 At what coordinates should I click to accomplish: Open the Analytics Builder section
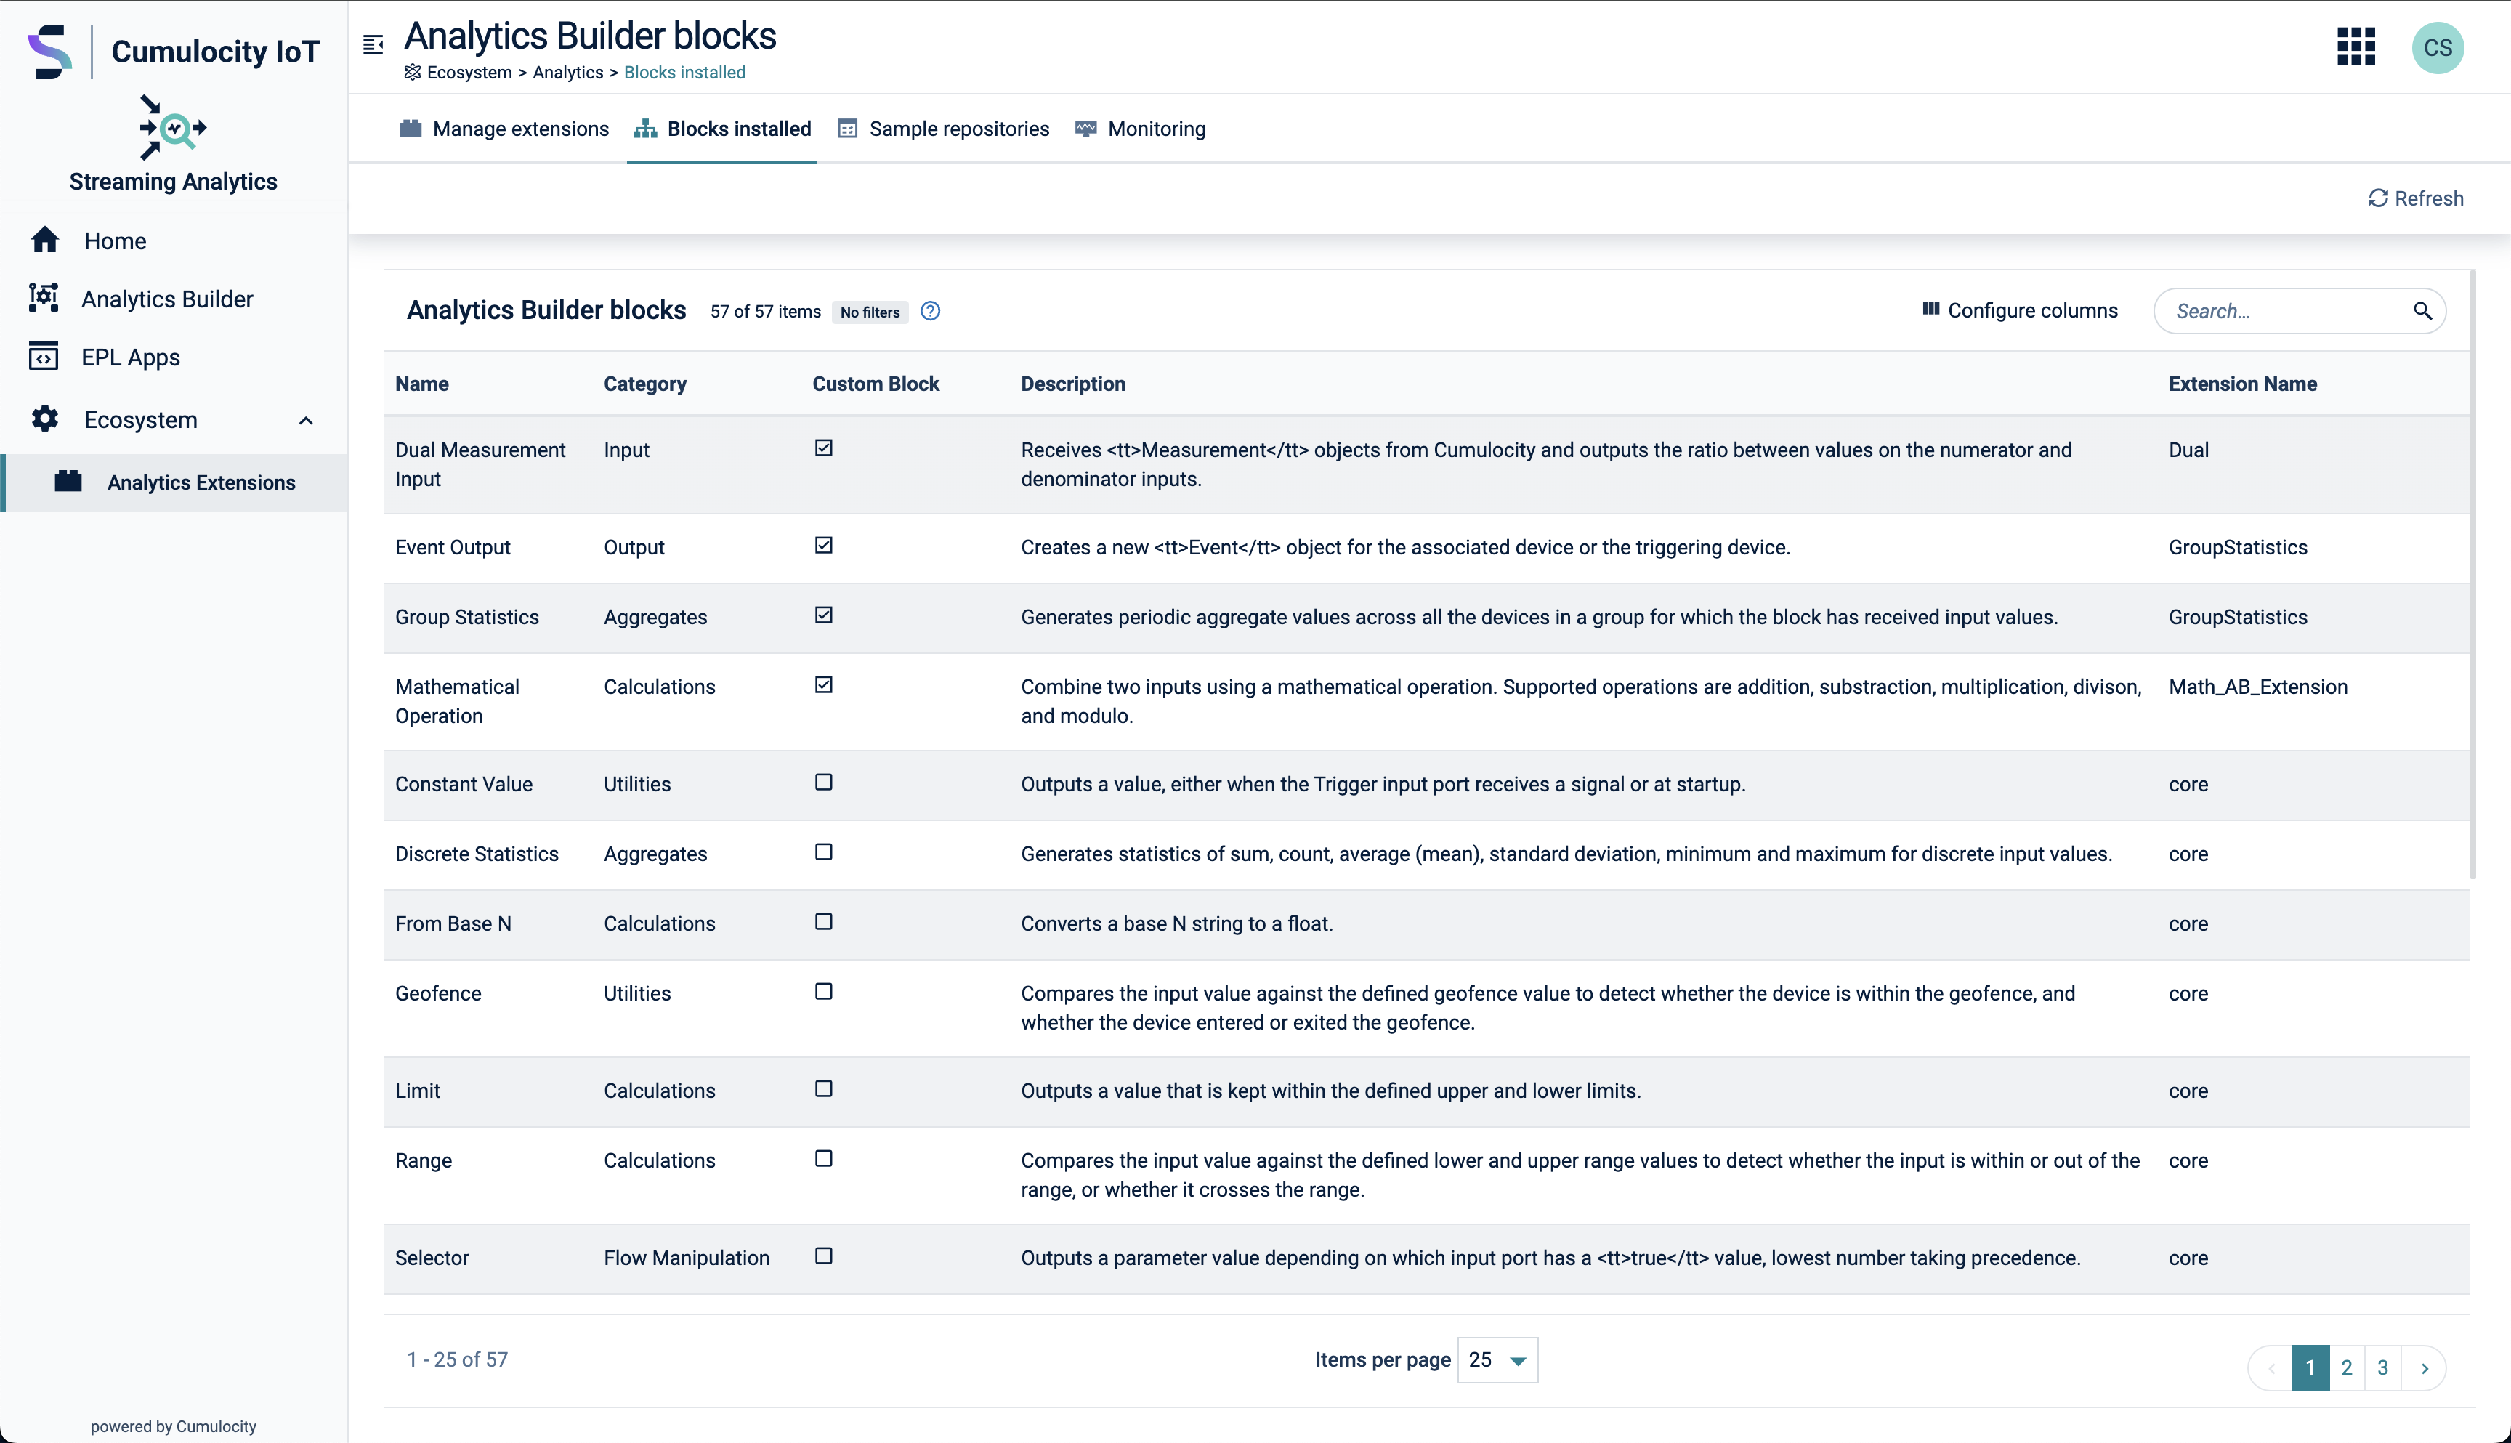tap(167, 298)
